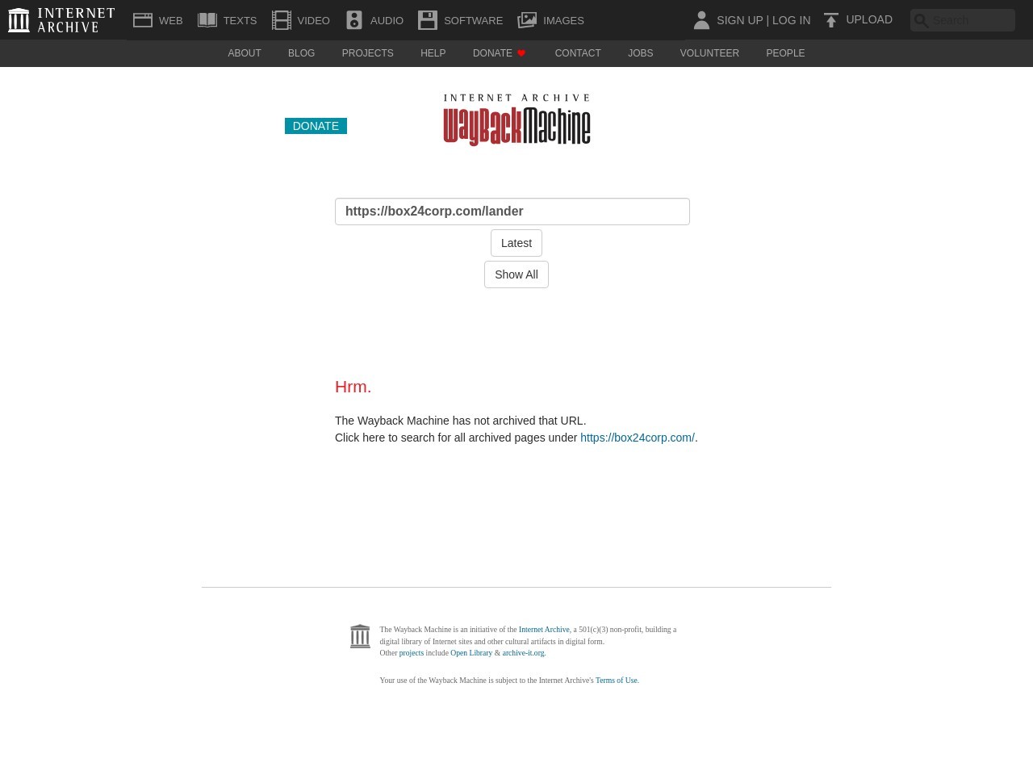Open the WEB menu label
This screenshot has height=775, width=1033.
click(170, 20)
